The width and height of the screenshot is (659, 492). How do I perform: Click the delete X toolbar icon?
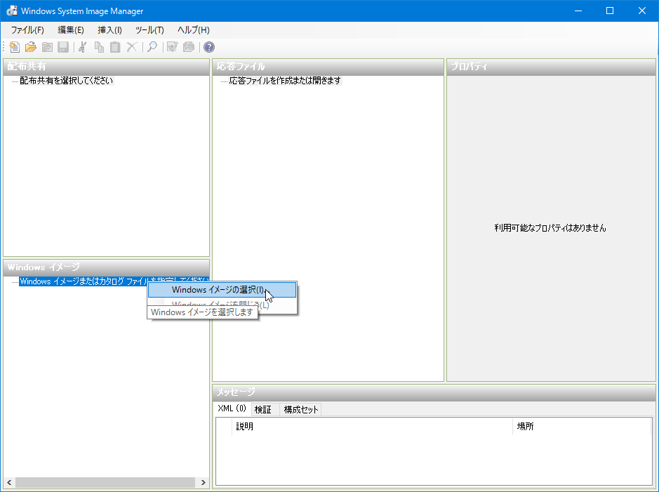tap(131, 47)
